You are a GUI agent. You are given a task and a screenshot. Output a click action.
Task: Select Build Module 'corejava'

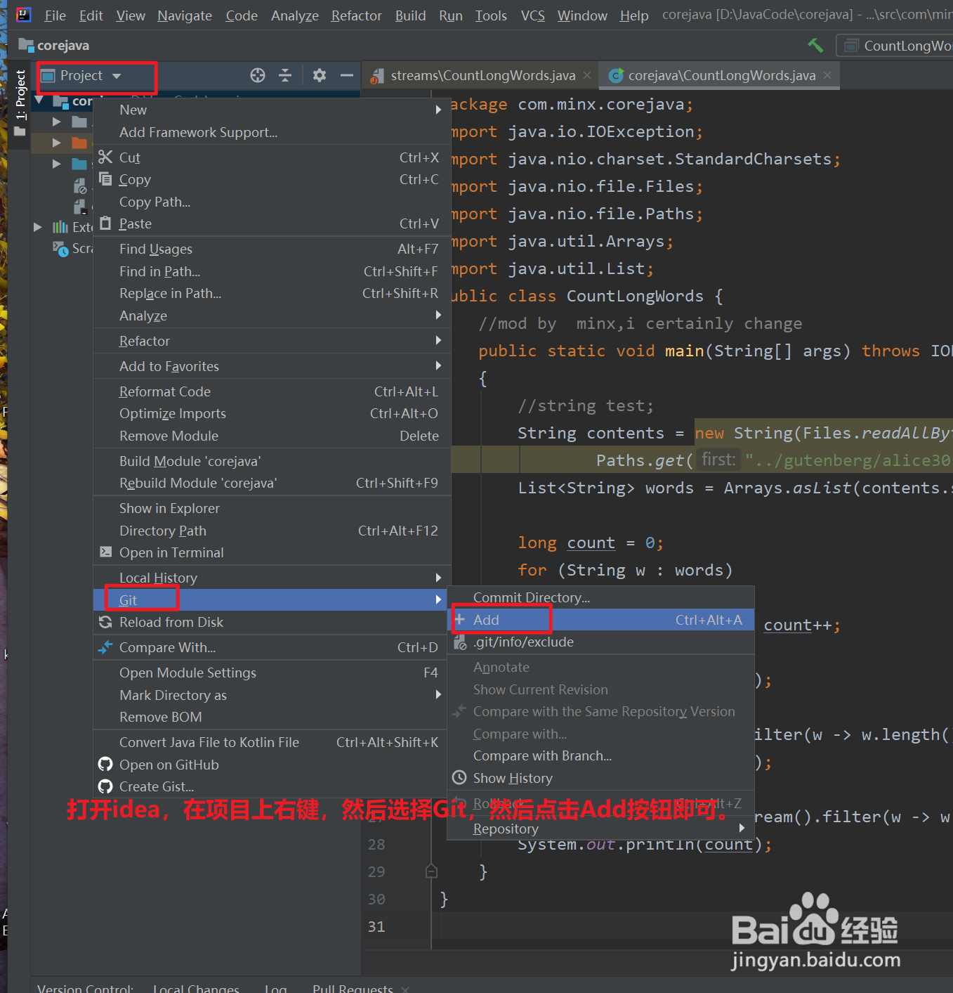click(x=272, y=461)
